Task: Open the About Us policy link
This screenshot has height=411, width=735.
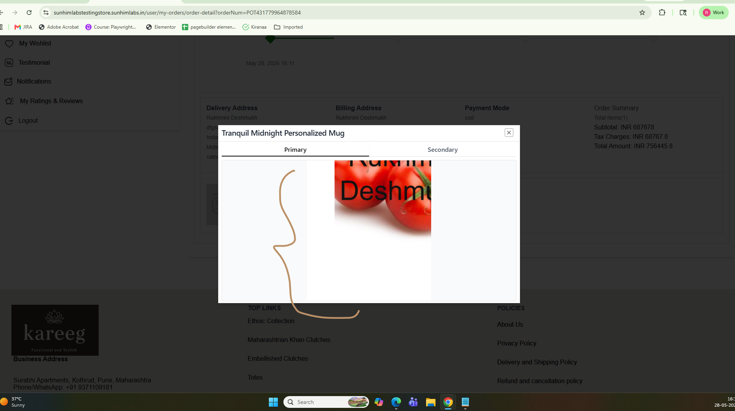Action: coord(510,324)
